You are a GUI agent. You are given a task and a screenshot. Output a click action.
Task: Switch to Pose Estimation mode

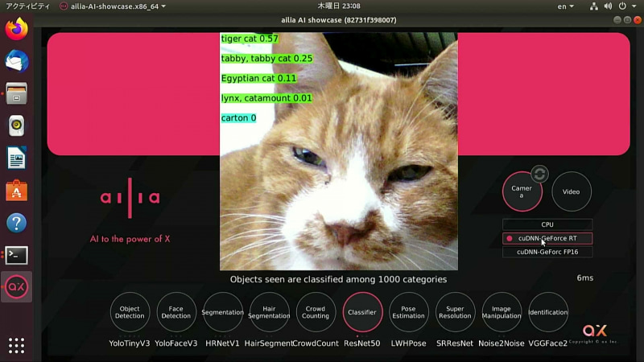(408, 312)
